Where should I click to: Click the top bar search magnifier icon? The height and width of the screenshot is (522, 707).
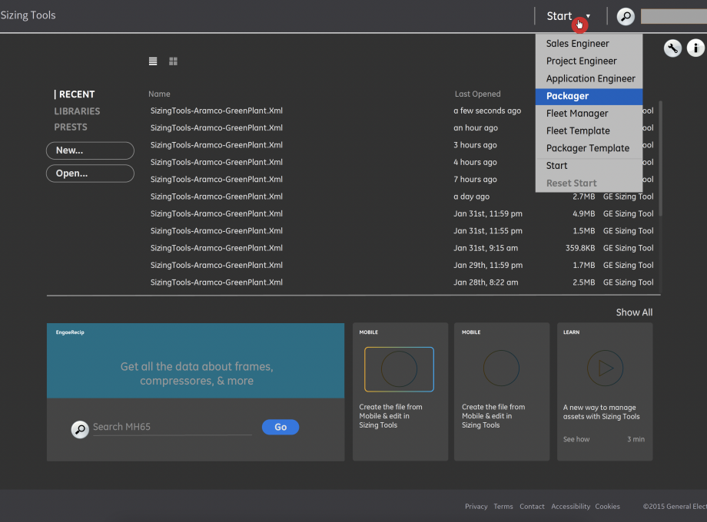pyautogui.click(x=626, y=16)
